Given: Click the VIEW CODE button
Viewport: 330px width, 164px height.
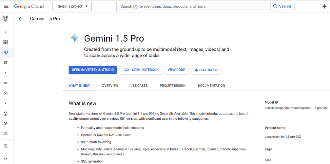Looking at the screenshot, I should coord(176,70).
